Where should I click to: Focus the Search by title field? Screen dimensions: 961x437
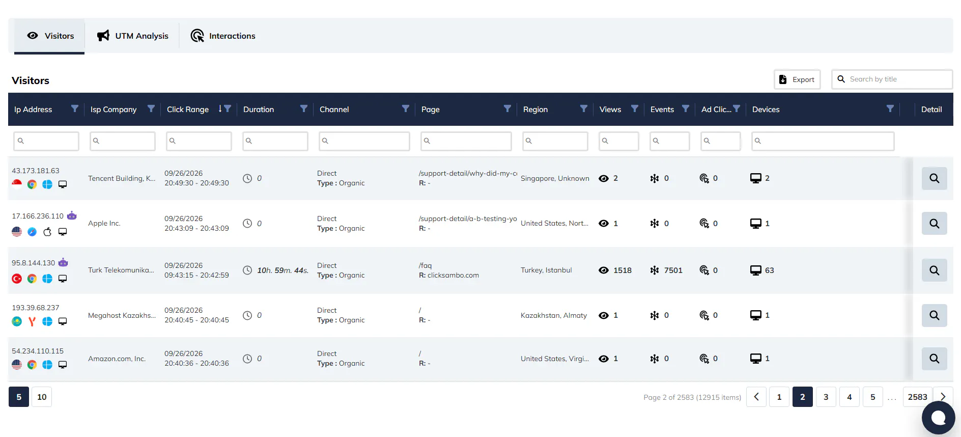892,79
